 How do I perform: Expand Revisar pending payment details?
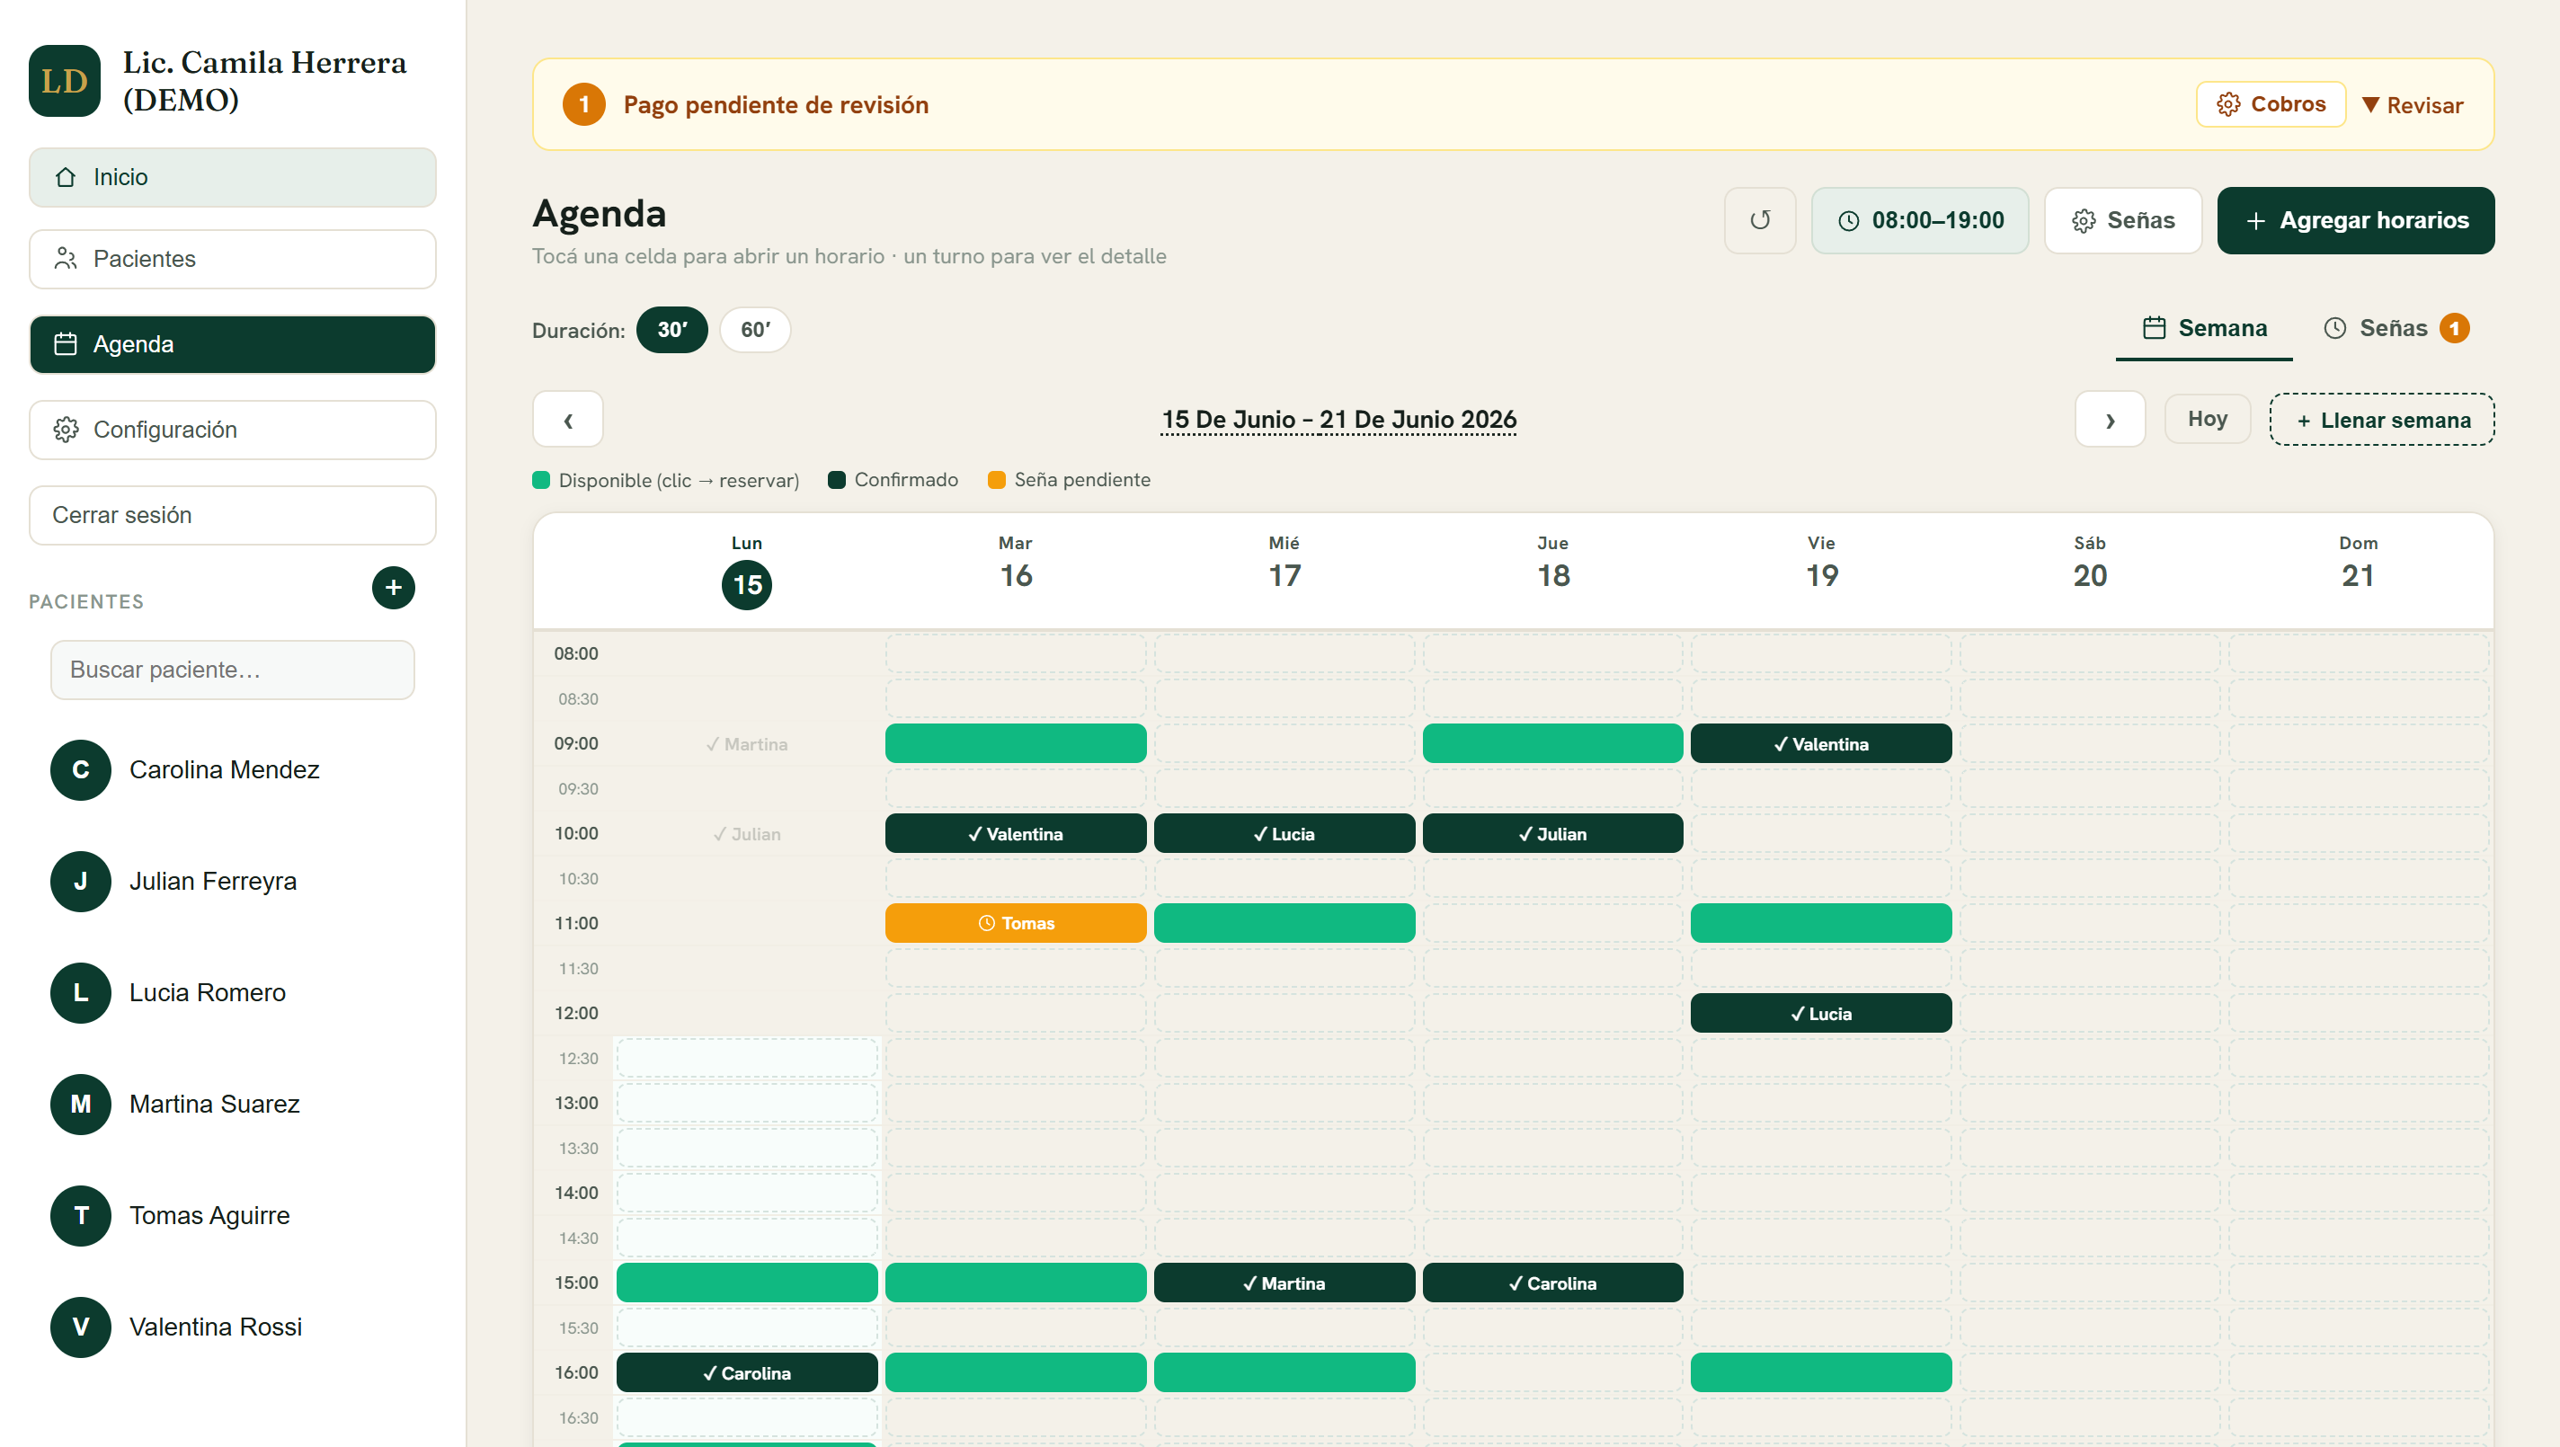(2412, 104)
